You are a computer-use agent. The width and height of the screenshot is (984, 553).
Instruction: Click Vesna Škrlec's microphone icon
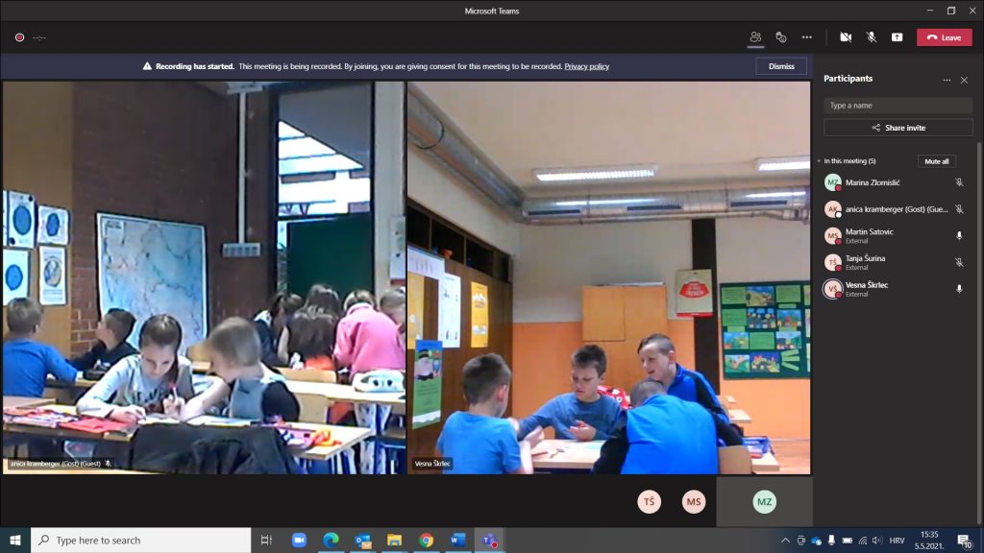point(959,289)
